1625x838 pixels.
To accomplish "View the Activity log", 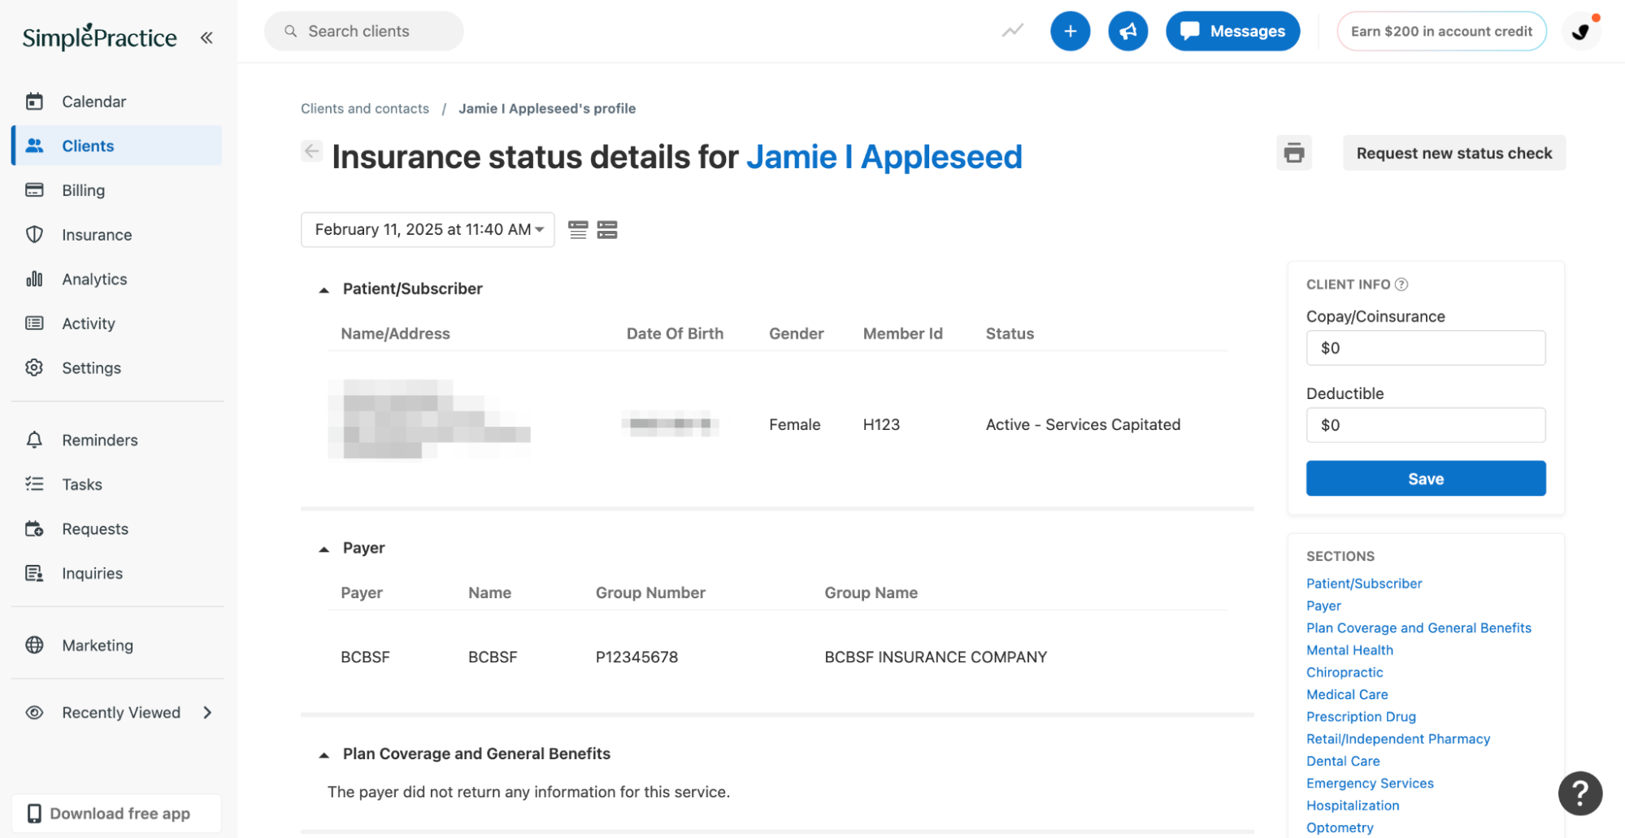I will 117,323.
